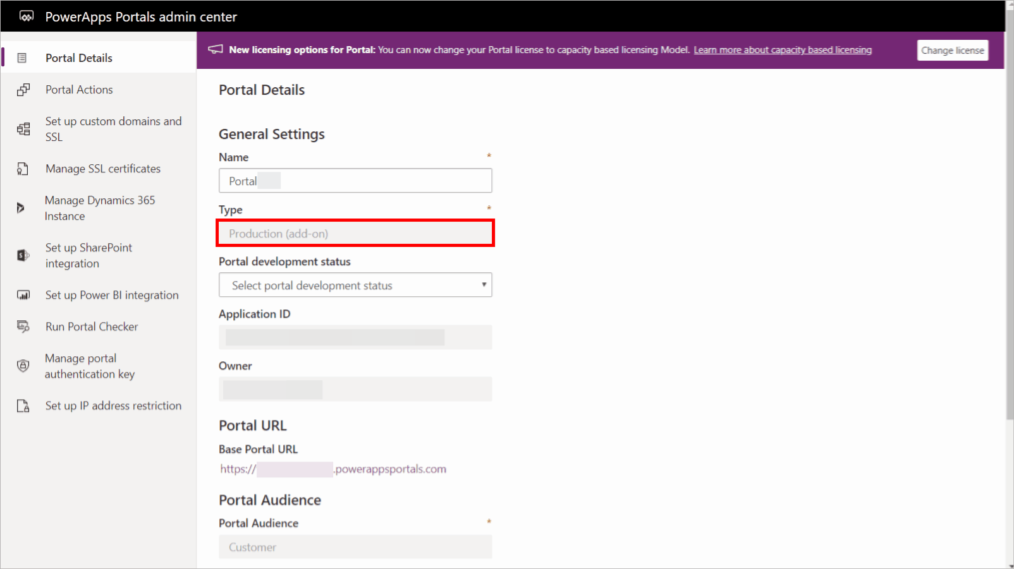The width and height of the screenshot is (1014, 569).
Task: Open the portal development status dropdown
Action: click(355, 285)
